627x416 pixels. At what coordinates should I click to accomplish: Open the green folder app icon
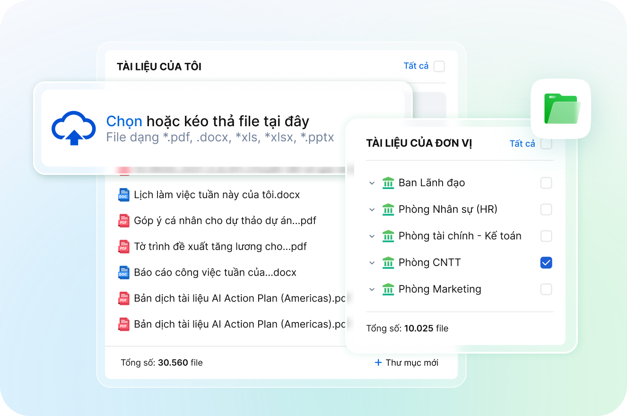561,109
